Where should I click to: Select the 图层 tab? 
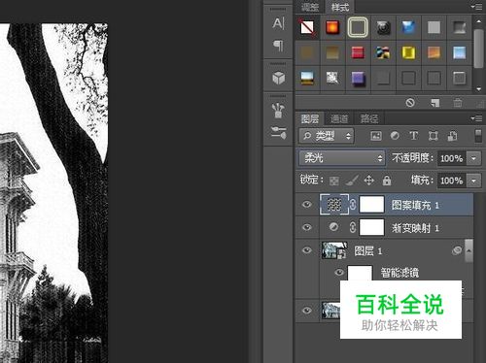tap(310, 118)
